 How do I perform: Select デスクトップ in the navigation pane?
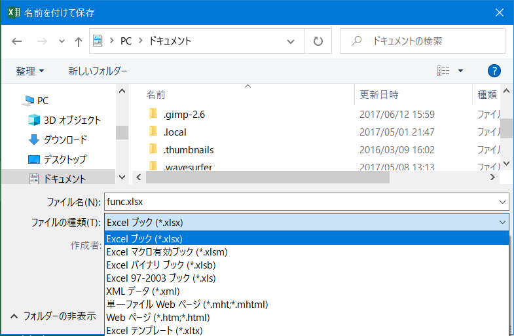click(65, 159)
